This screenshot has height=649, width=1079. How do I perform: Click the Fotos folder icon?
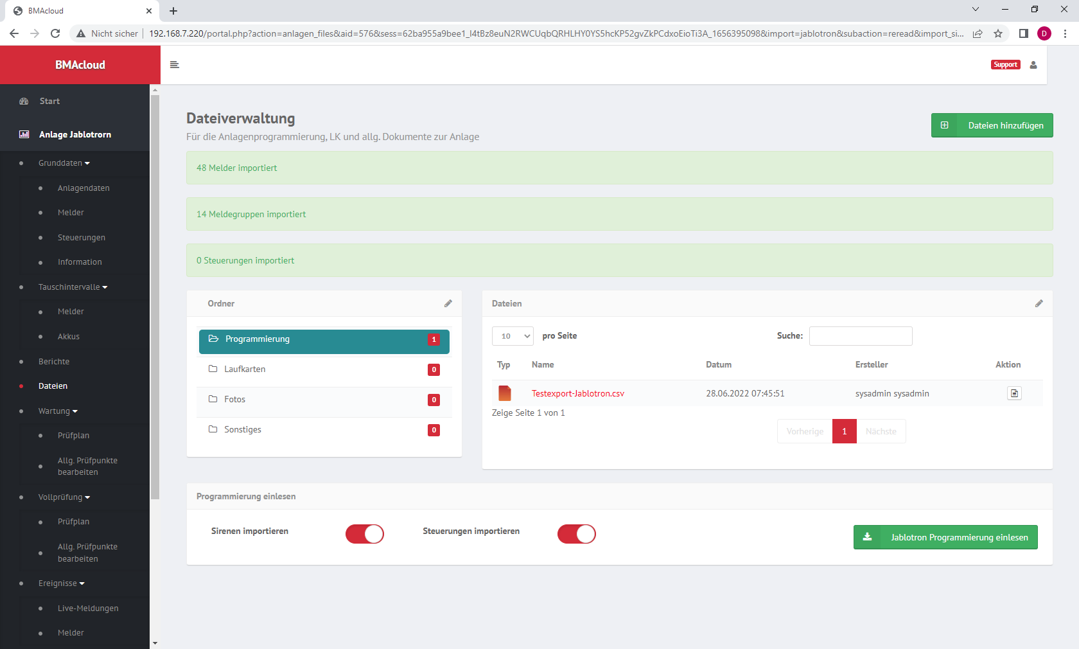[213, 399]
